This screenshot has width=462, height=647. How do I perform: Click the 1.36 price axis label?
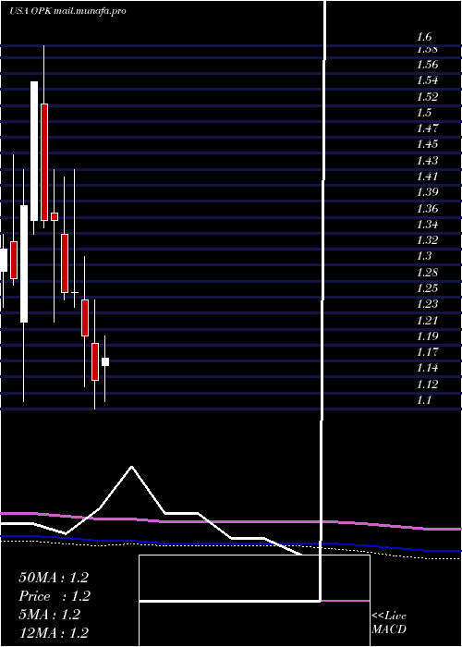[427, 208]
